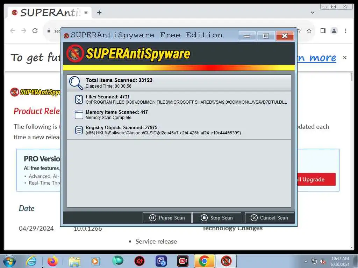Select the SUPERAnti browser tab

(x=50, y=13)
